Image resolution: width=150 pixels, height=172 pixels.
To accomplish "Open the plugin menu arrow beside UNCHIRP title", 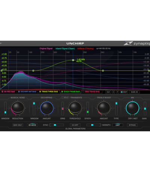I will tap(1, 43).
